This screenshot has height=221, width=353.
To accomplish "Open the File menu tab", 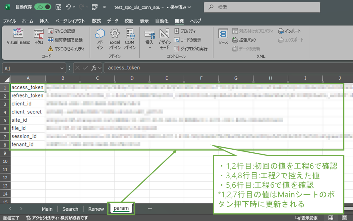I will [9, 21].
